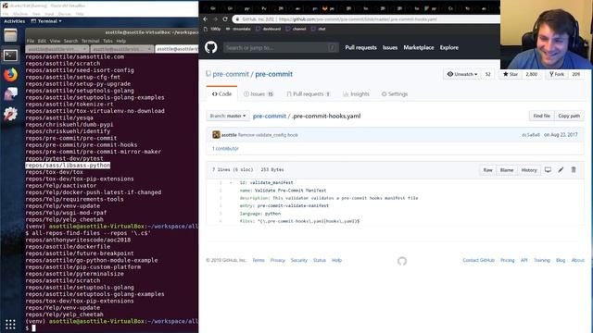Open Pull requests in GitHub header
Viewport: 593px width, 333px height.
pyautogui.click(x=360, y=47)
